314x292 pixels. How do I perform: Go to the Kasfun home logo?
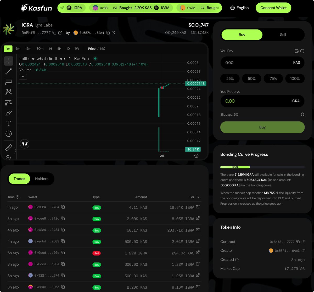(37, 8)
